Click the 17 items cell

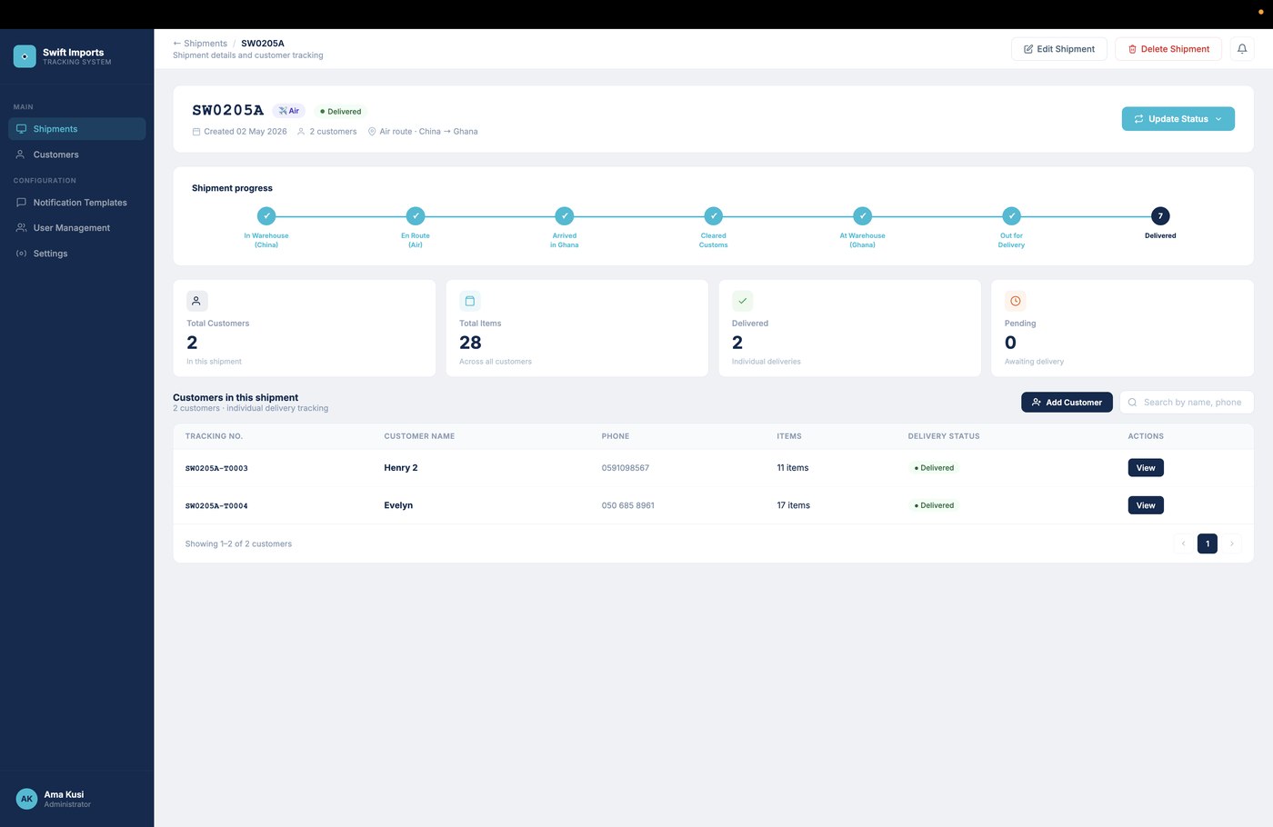pos(794,505)
